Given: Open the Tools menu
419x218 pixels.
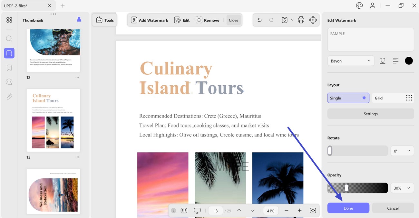Looking at the screenshot, I should (105, 20).
